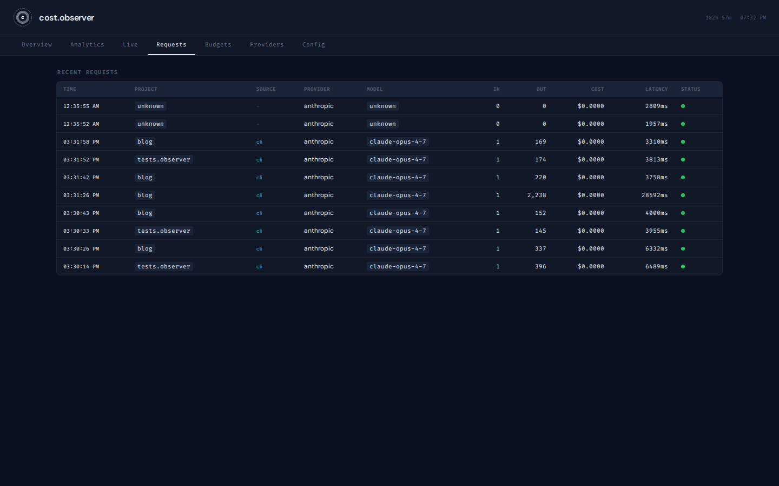Click the cli source link at 03:30:14 PM

[x=259, y=267]
